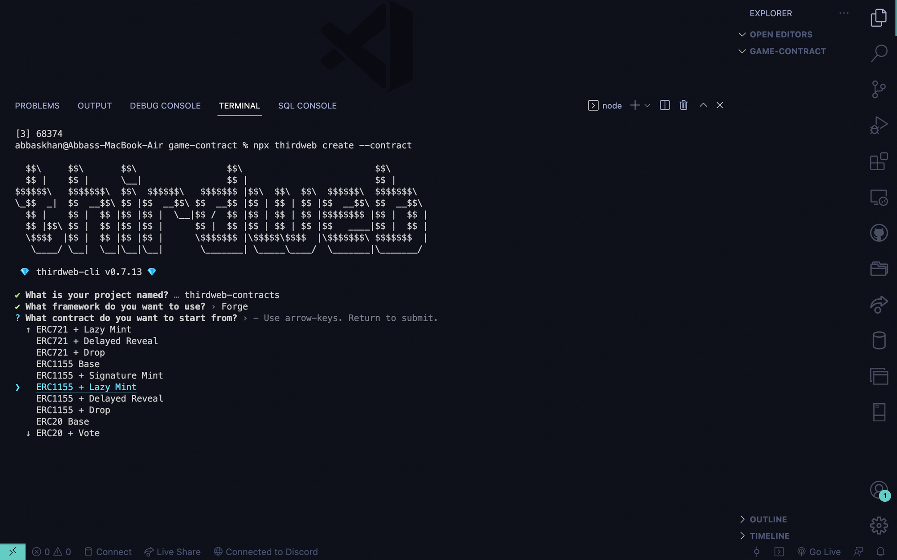Open the Live Share sidebar icon
897x560 pixels.
click(879, 305)
